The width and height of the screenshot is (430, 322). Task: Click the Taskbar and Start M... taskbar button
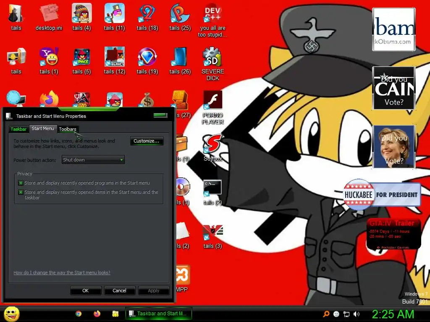158,314
